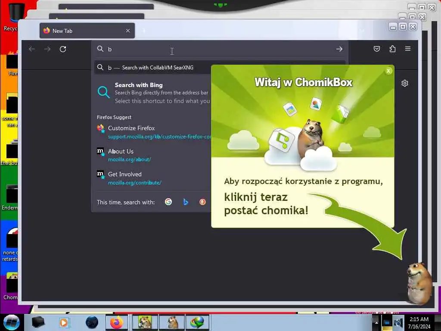441x331 pixels.
Task: Launch Windows Media Player from taskbar
Action: click(x=64, y=322)
